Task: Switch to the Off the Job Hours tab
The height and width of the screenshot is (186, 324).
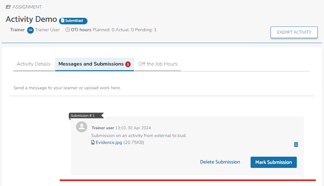Action: (158, 64)
